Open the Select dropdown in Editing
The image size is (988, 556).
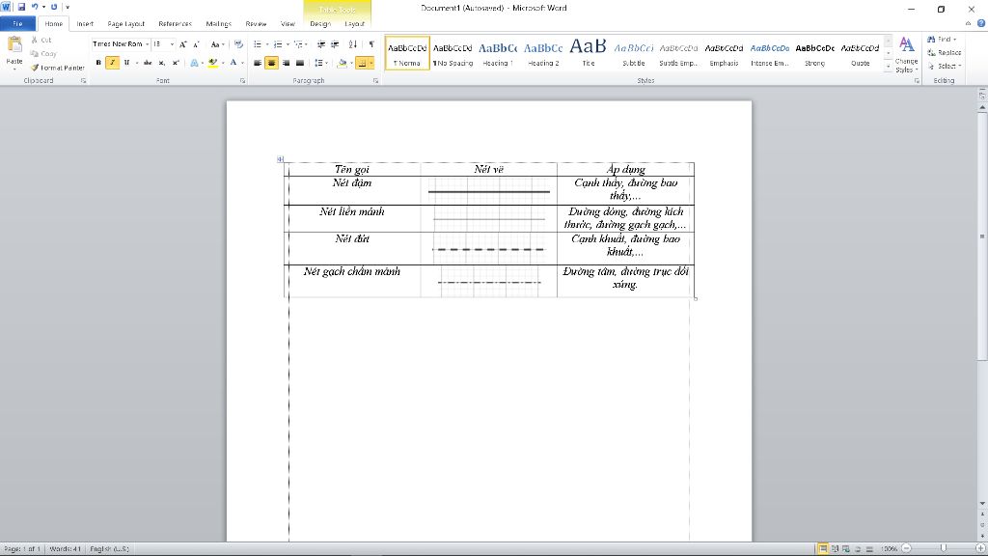pos(945,66)
